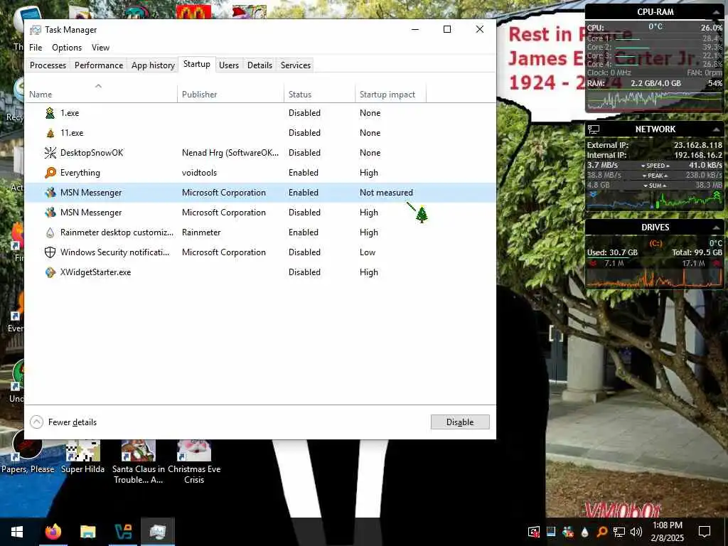This screenshot has height=546, width=728.
Task: Sort by the Startup impact column header
Action: click(x=390, y=95)
